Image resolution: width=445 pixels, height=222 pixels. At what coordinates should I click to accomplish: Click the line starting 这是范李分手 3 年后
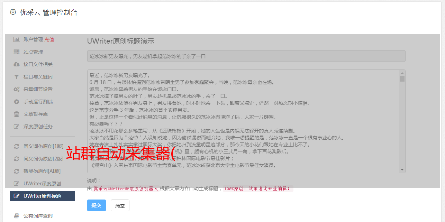139,110
